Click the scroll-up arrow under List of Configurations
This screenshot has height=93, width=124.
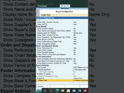coord(39,20)
